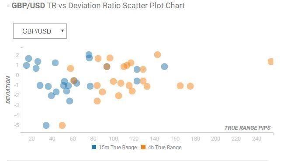Select the orange point near 175 pips
The width and height of the screenshot is (284, 161).
pos(190,86)
